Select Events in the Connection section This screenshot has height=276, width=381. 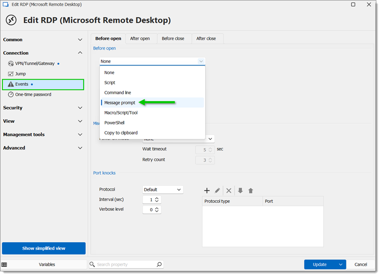pyautogui.click(x=43, y=84)
